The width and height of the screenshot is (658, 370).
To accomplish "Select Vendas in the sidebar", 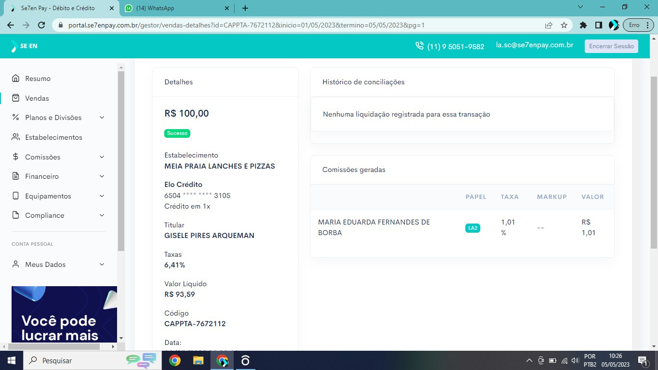I will point(37,98).
